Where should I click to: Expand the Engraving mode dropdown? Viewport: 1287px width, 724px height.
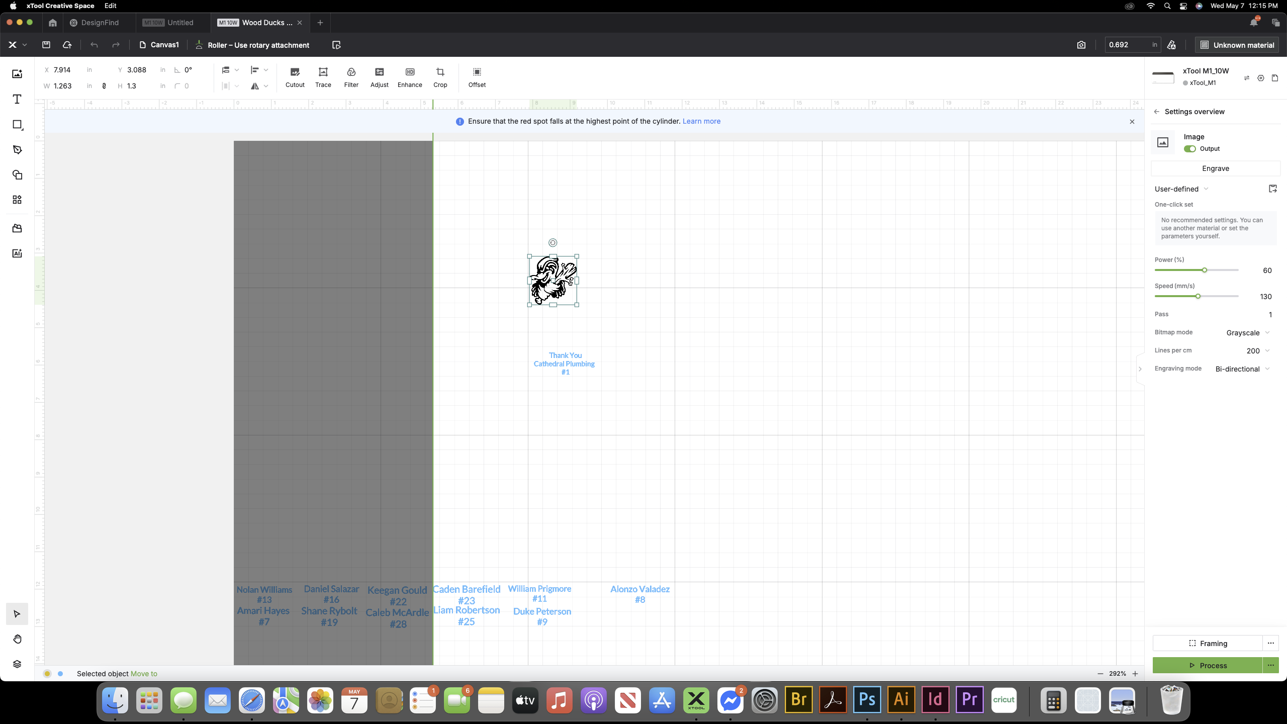tap(1242, 369)
